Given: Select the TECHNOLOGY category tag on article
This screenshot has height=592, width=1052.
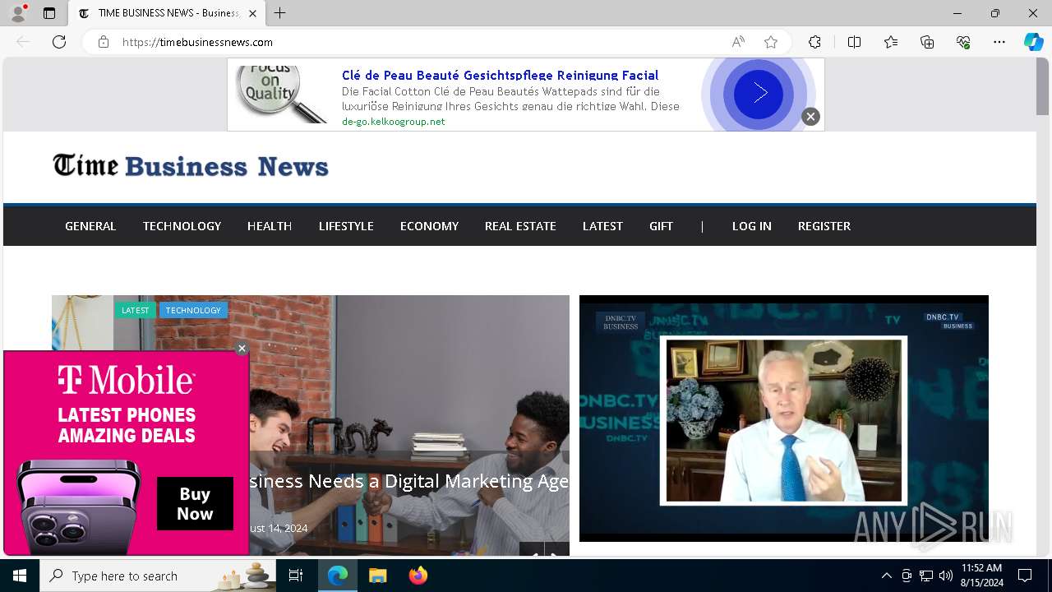Looking at the screenshot, I should tap(193, 310).
